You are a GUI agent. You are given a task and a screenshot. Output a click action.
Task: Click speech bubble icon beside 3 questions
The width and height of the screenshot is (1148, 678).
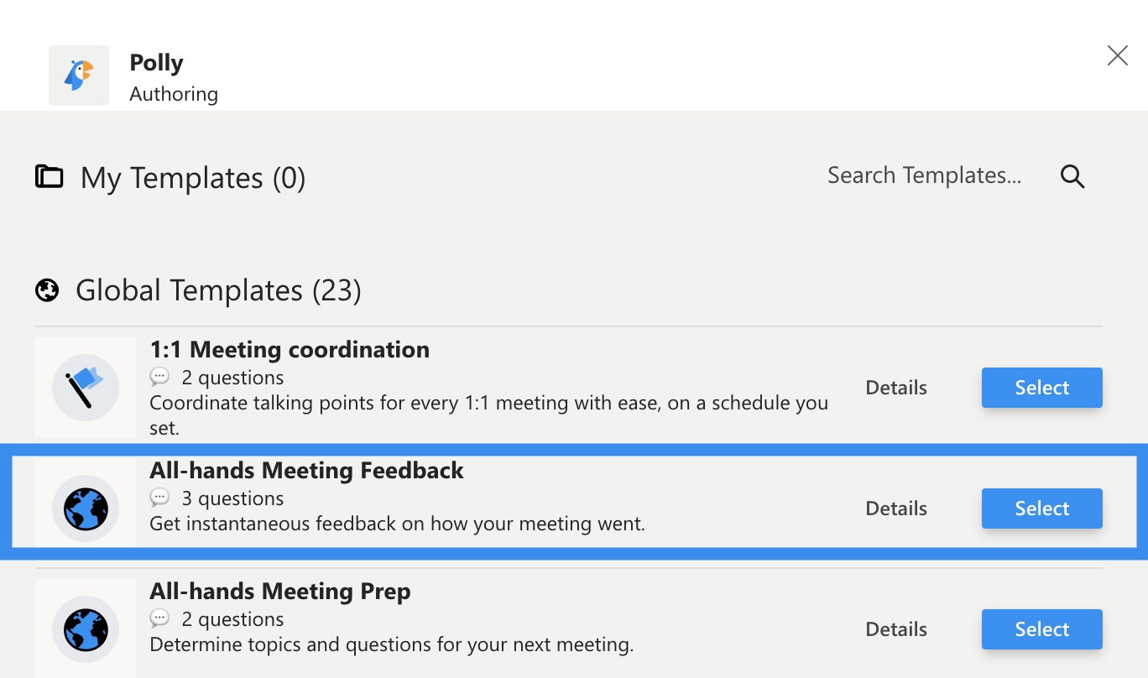(159, 498)
